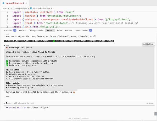Open 'components' breadcrumb segment

[x=21, y=8]
